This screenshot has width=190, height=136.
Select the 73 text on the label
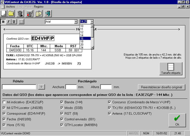(x=79, y=64)
